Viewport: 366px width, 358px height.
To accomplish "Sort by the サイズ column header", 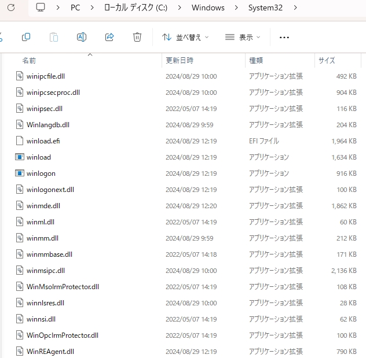I will point(327,61).
